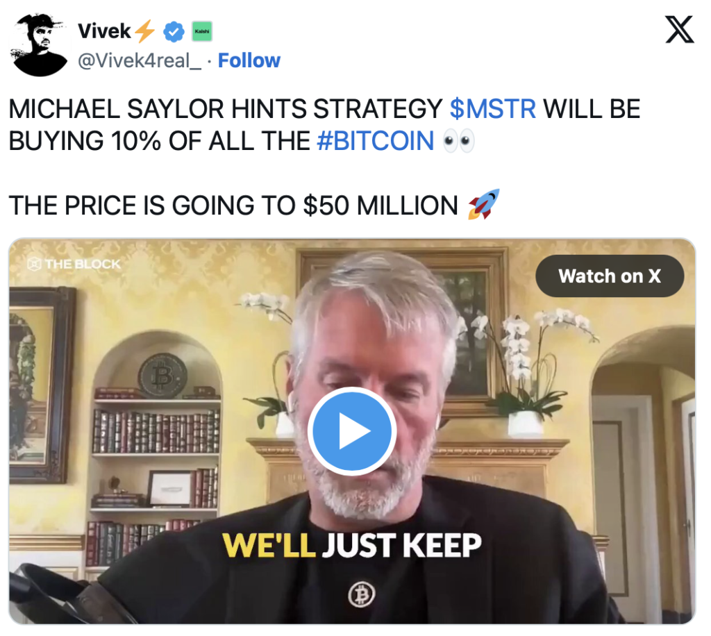
Task: Click the Vivek display name
Action: tap(104, 31)
